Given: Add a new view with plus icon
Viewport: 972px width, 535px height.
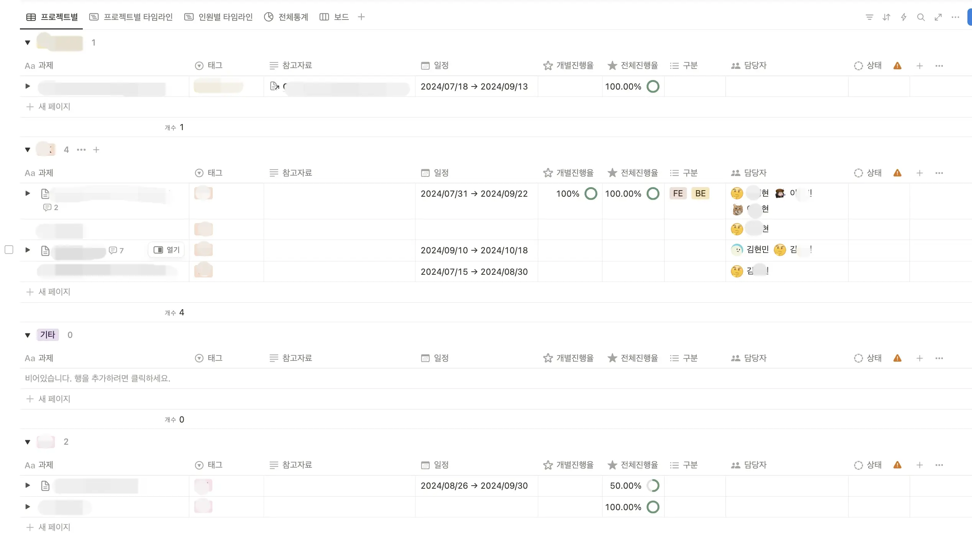Looking at the screenshot, I should 361,17.
